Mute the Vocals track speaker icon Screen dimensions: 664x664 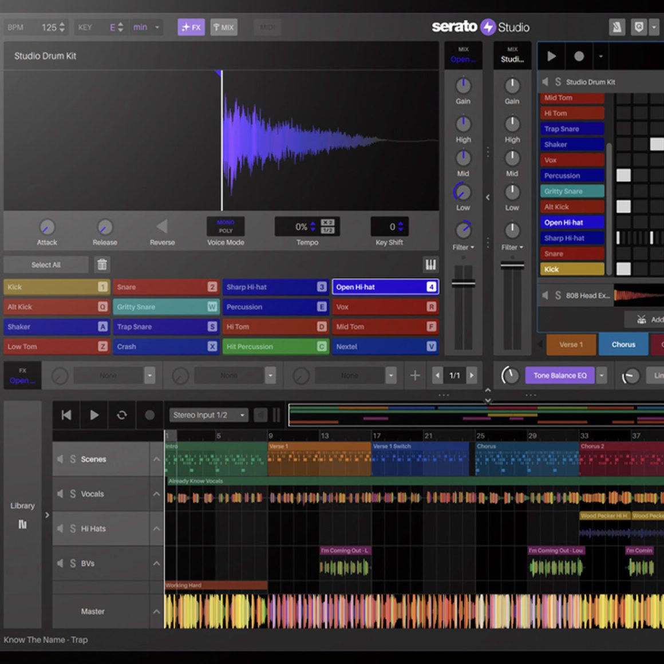coord(60,493)
